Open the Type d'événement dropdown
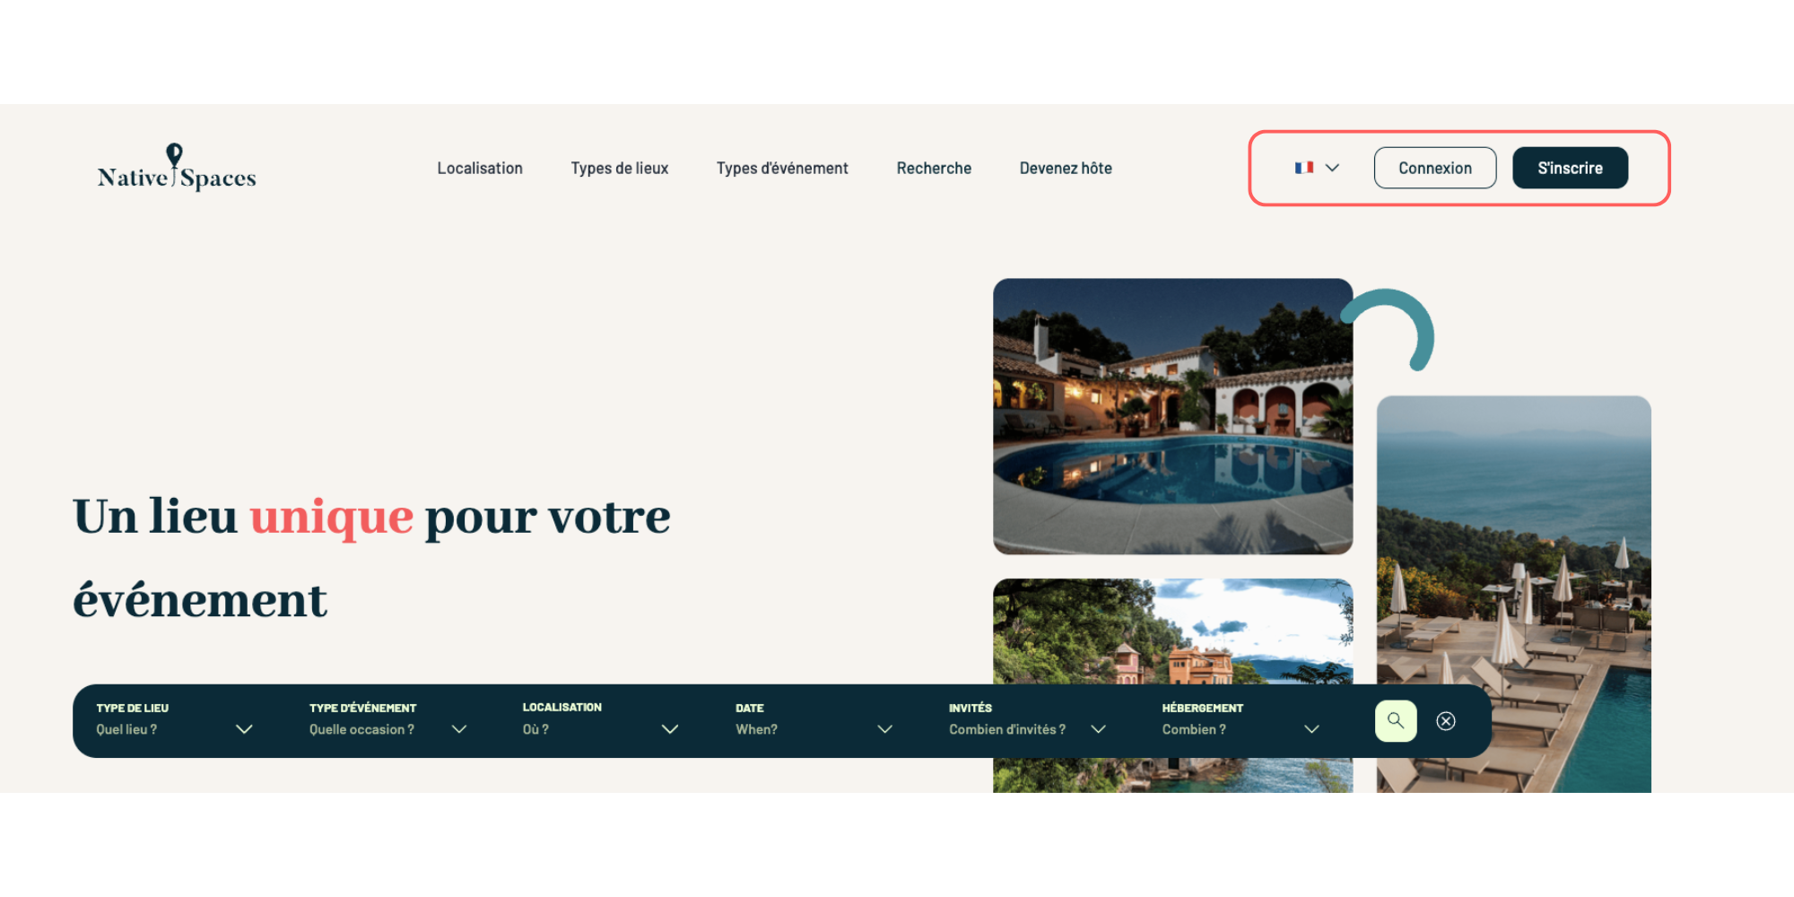This screenshot has height=897, width=1794. pos(388,719)
